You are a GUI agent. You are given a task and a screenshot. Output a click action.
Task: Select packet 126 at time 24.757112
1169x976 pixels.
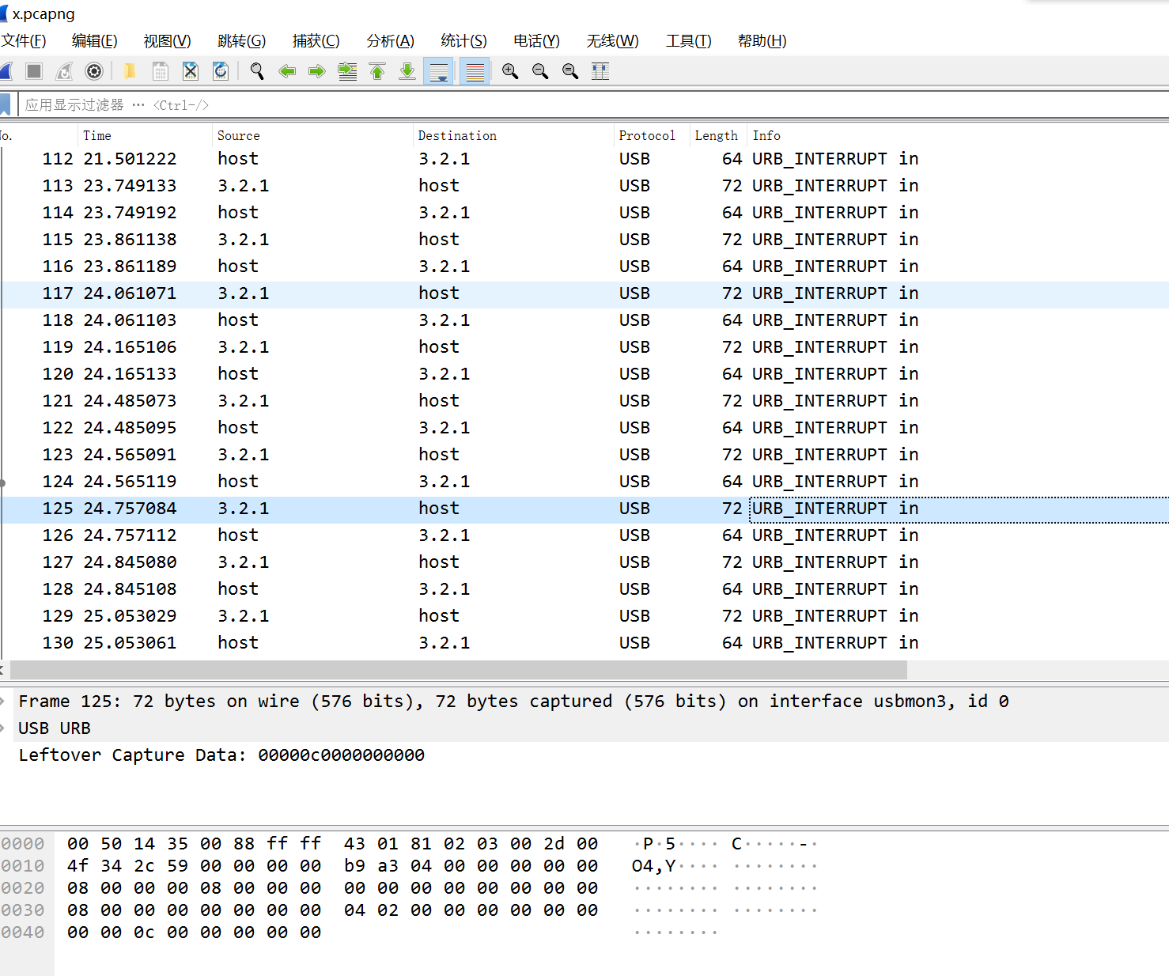click(584, 535)
